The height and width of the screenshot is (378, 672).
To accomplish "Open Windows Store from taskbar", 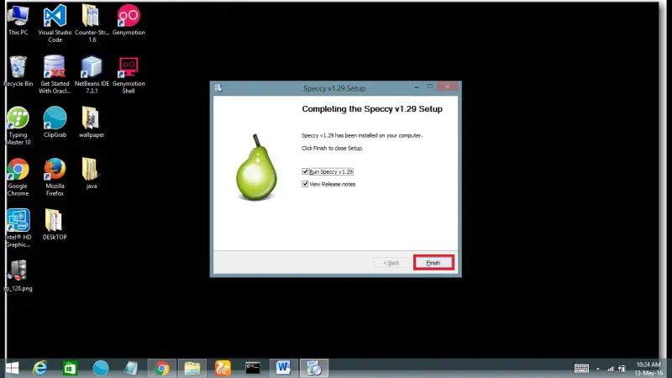I will 70,368.
